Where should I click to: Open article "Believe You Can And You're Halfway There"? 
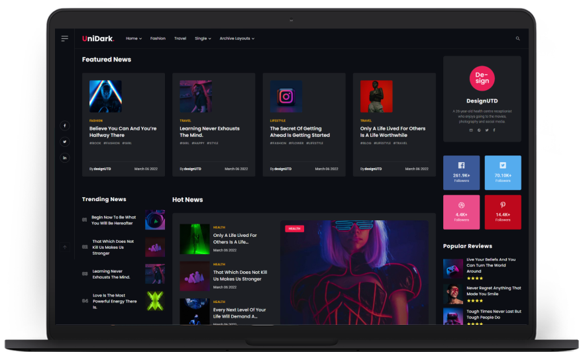pyautogui.click(x=123, y=132)
